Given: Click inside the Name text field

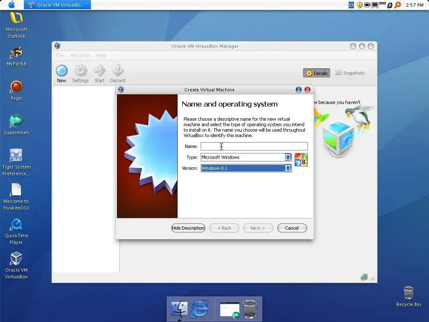Looking at the screenshot, I should click(x=254, y=146).
